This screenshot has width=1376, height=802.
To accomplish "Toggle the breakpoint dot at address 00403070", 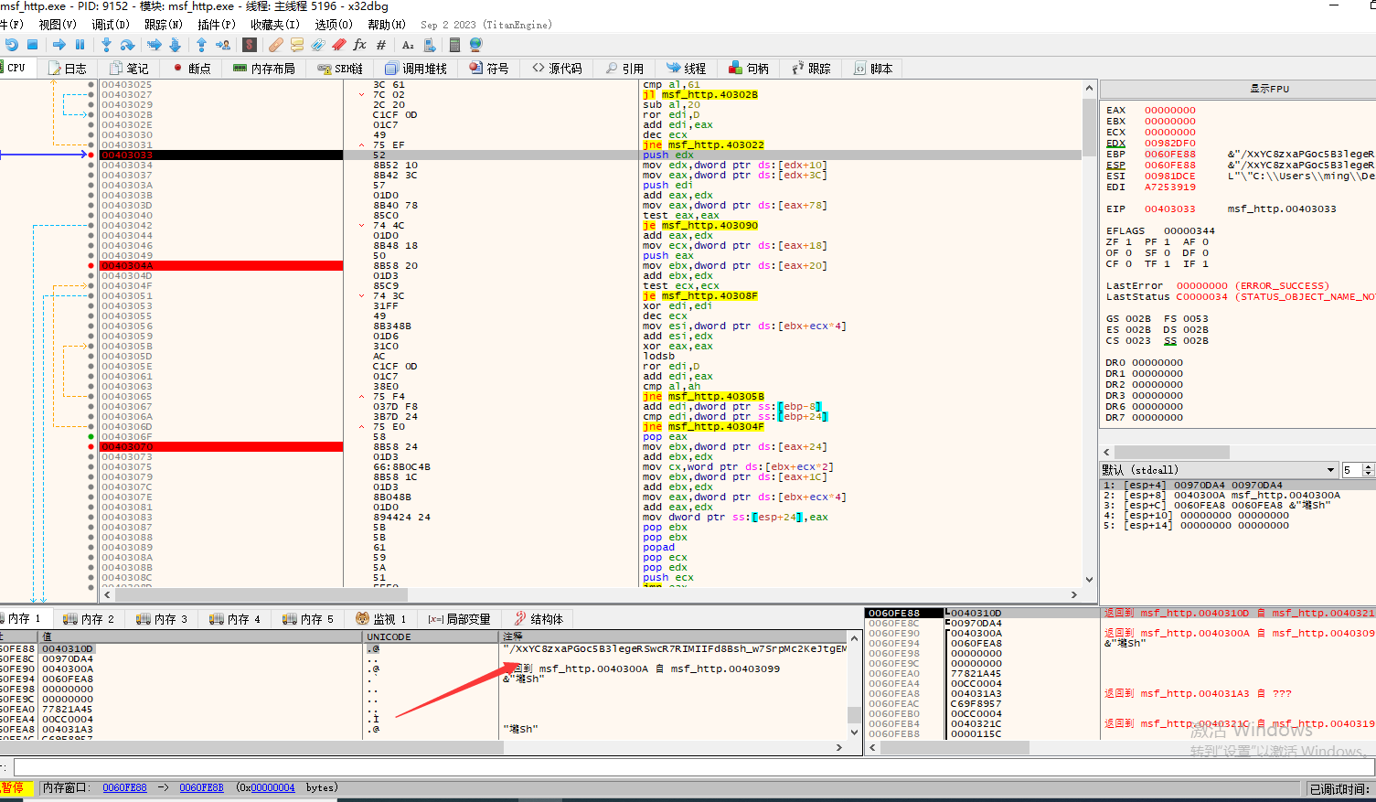I will pos(91,447).
